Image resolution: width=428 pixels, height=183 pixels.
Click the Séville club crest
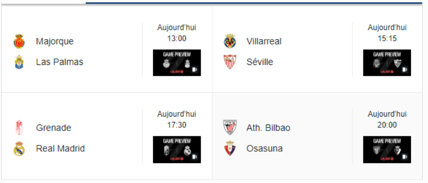pos(230,62)
